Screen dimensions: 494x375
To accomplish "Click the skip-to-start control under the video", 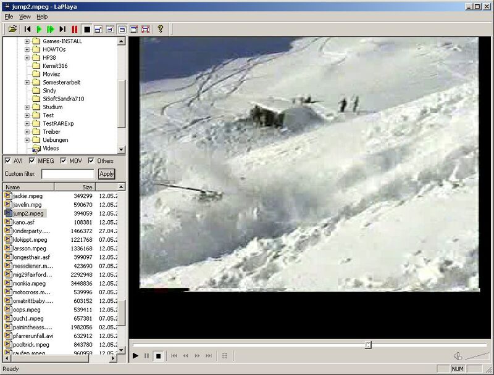I will click(x=174, y=356).
